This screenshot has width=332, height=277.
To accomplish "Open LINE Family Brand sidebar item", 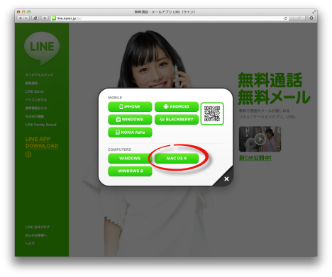I will click(40, 125).
